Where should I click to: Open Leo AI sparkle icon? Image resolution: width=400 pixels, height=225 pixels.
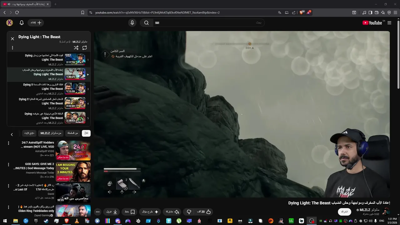[x=383, y=12]
